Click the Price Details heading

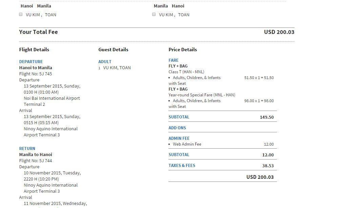(x=183, y=50)
